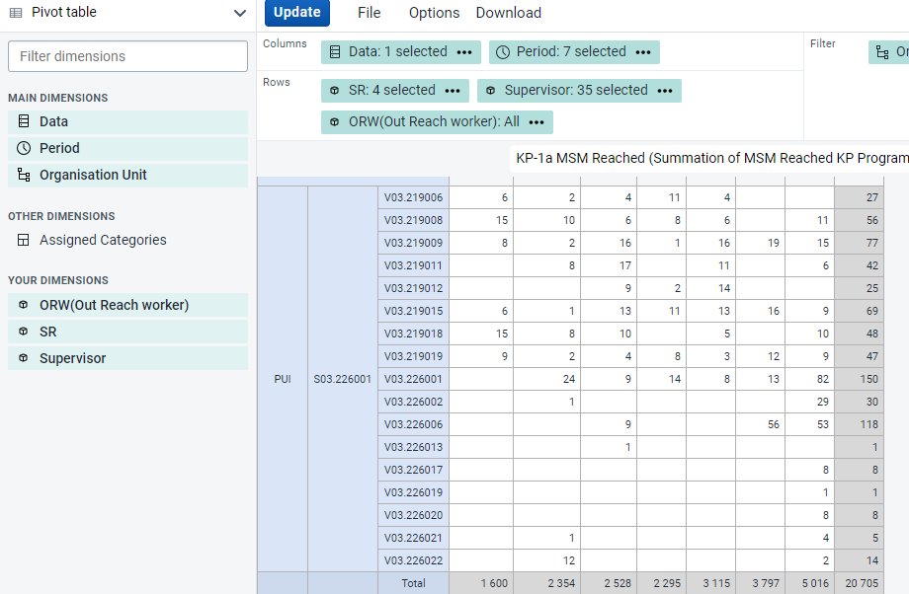
Task: Click the cube icon on the ORW chip
Action: point(335,122)
